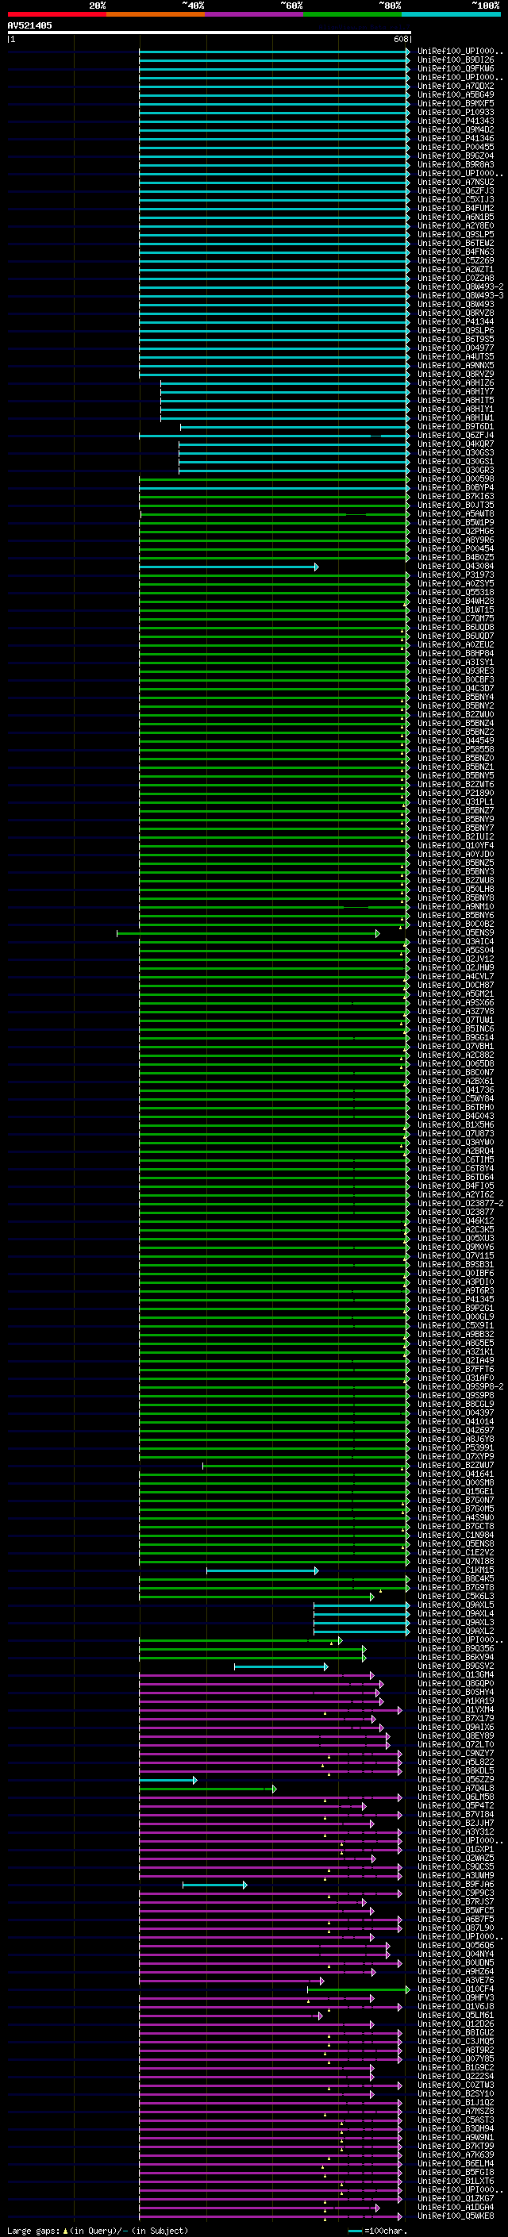Open hit UniRef100_A7QDX2
Screen dimensions: 508x2237
point(456,86)
